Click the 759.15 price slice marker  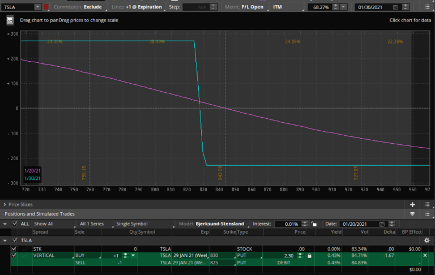click(x=84, y=173)
